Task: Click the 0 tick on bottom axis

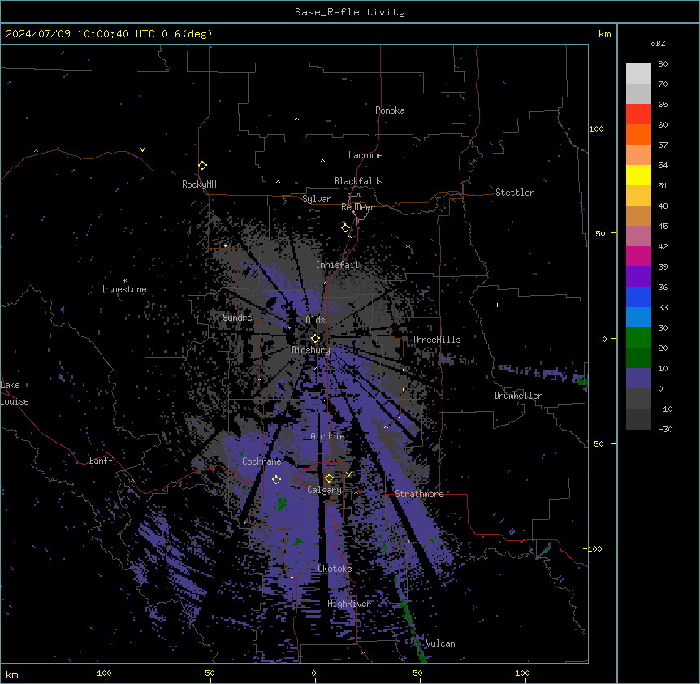Action: point(313,673)
